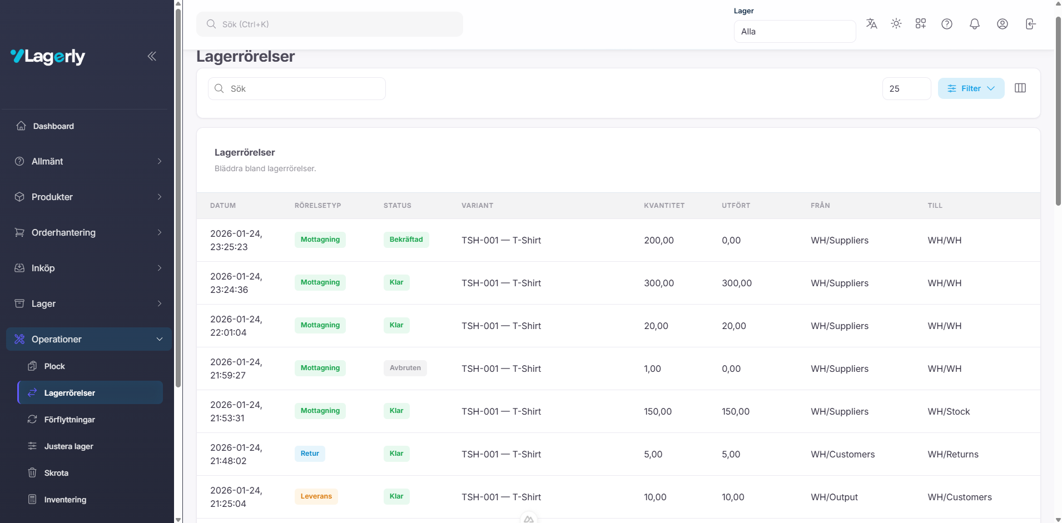Click the page size field showing 25
The width and height of the screenshot is (1062, 523).
click(x=906, y=89)
